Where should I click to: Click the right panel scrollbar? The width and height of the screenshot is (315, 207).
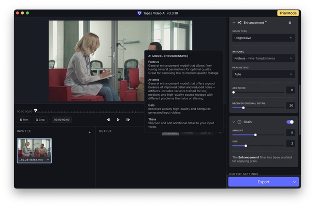click(x=299, y=110)
